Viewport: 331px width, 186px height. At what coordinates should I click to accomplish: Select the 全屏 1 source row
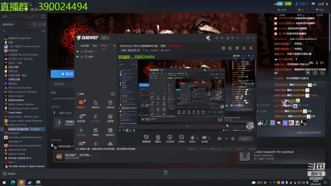96,57
